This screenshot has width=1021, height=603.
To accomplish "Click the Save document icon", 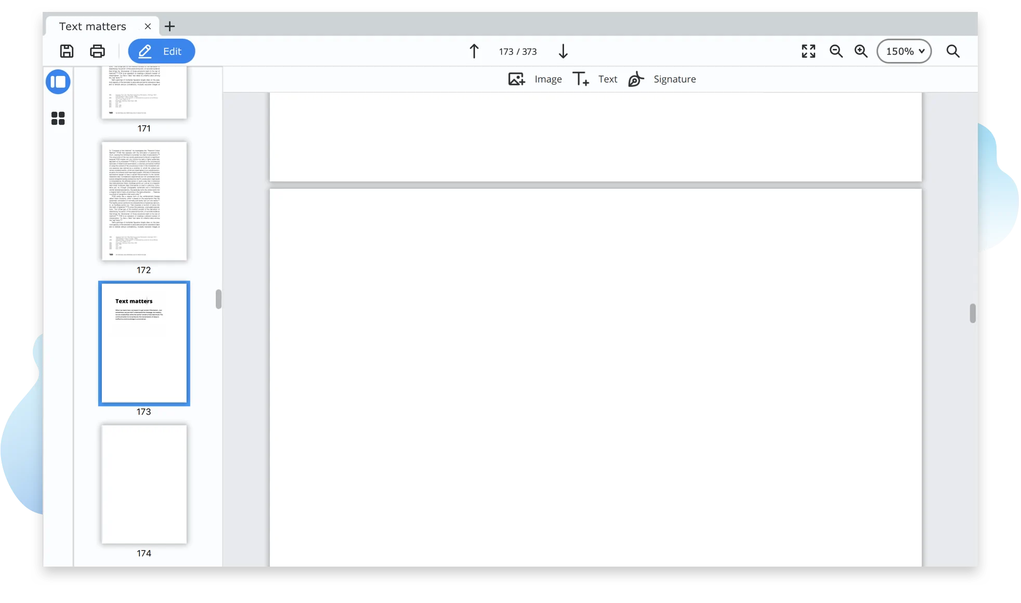I will (x=66, y=51).
